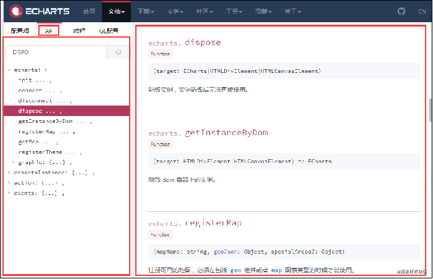The width and height of the screenshot is (433, 279).
Task: Expand the events tree node arrow
Action: pos(9,193)
